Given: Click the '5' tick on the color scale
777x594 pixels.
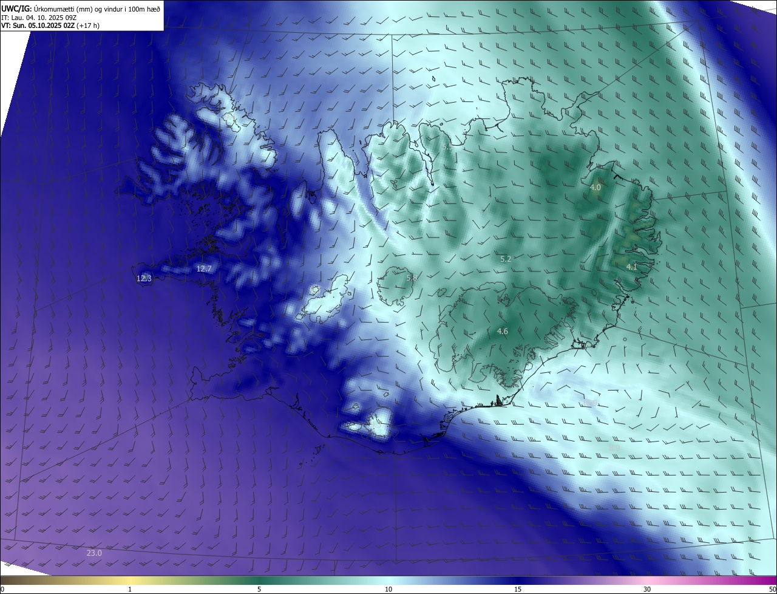Looking at the screenshot, I should 259,589.
